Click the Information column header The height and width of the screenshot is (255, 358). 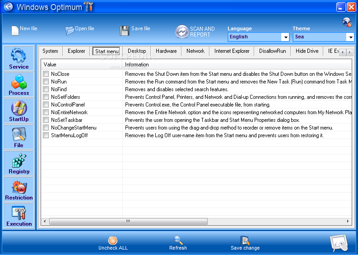[x=237, y=65]
